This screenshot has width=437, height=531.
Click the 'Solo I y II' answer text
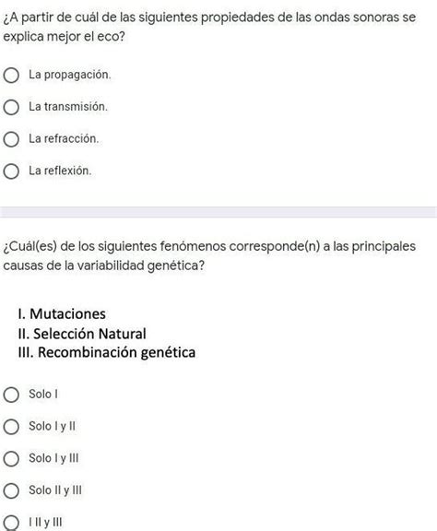tap(53, 426)
